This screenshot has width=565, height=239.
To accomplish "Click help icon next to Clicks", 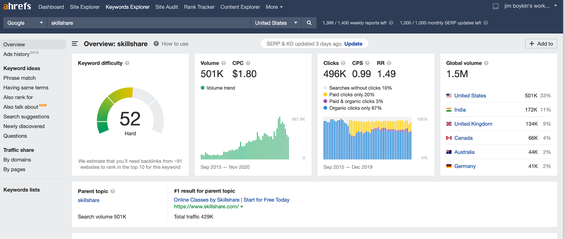I will (x=343, y=63).
